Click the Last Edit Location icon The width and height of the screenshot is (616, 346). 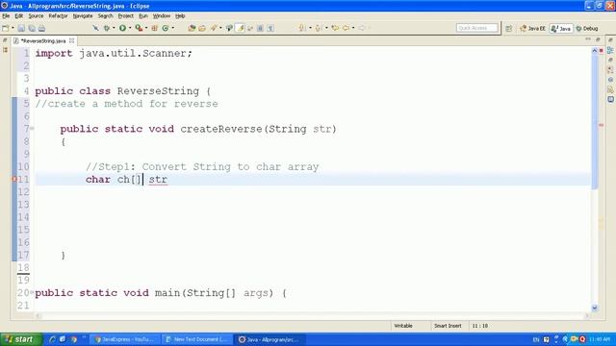click(x=335, y=28)
